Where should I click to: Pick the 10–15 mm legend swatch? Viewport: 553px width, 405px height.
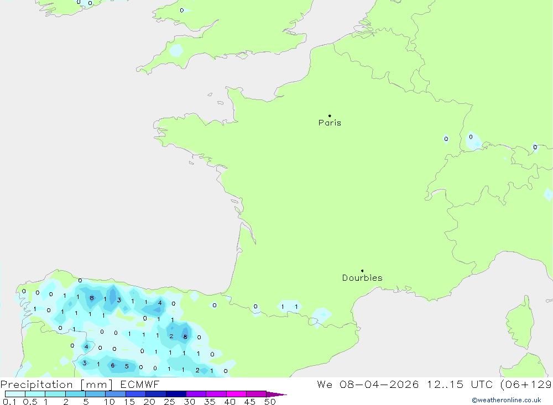tap(116, 394)
